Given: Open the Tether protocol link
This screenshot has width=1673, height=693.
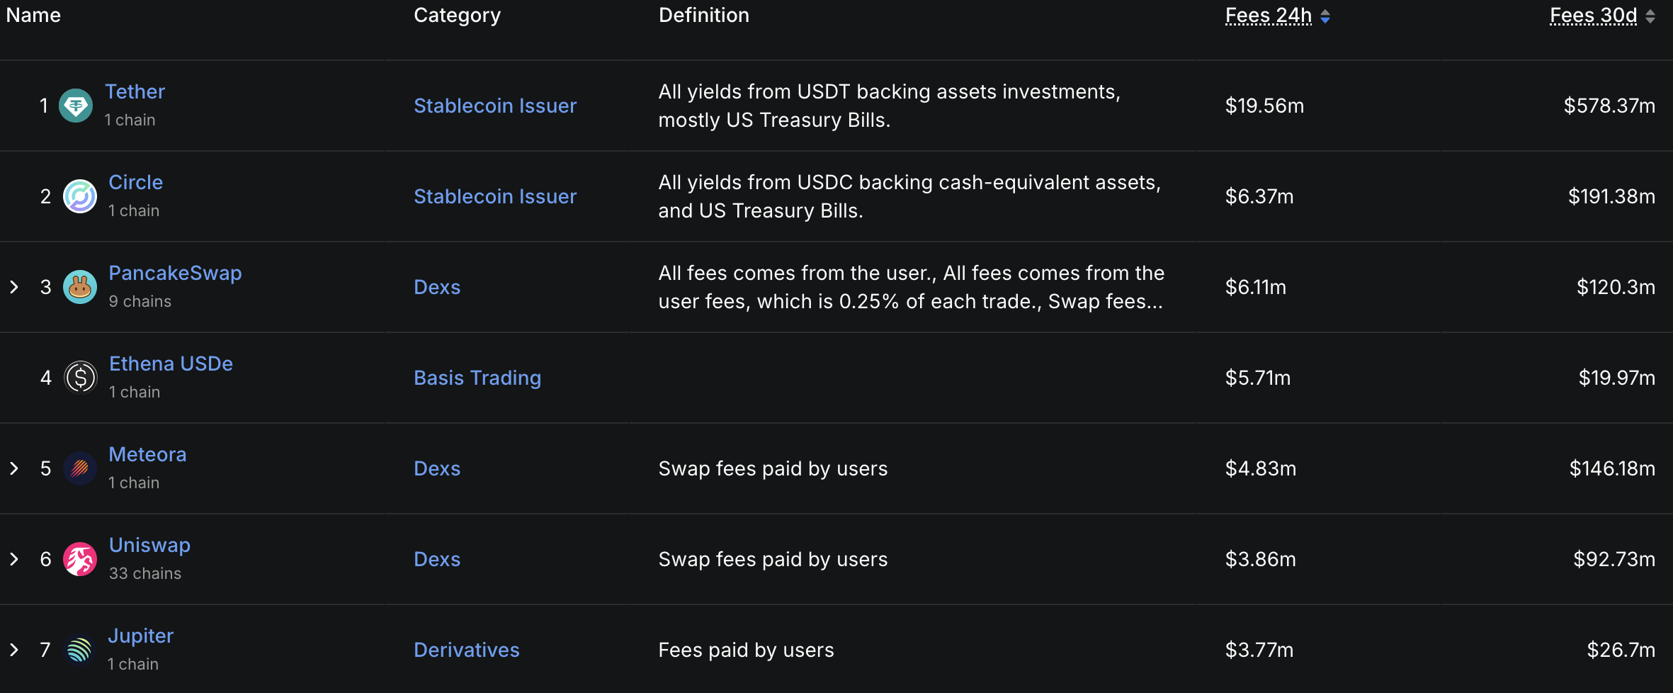Looking at the screenshot, I should point(135,91).
